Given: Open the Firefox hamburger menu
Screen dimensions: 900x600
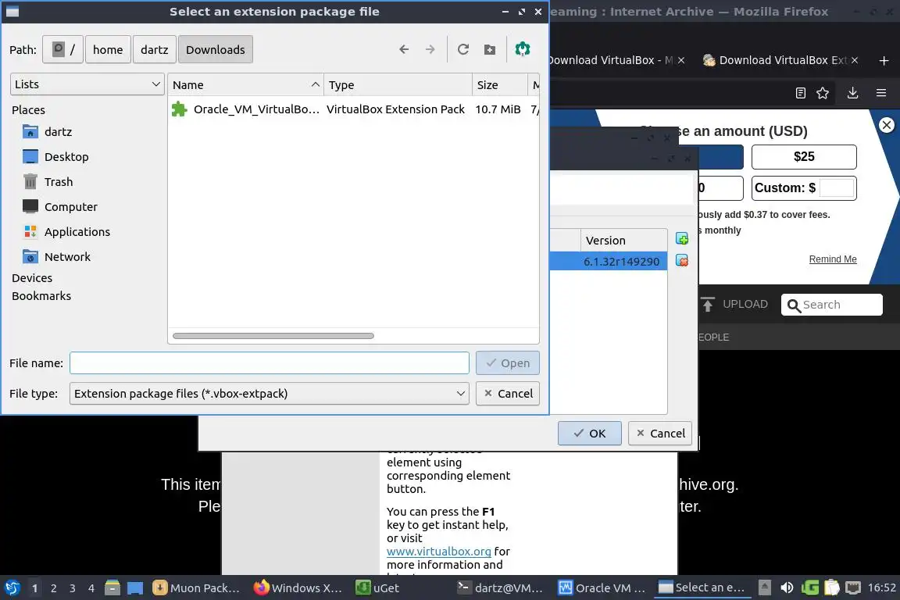Looking at the screenshot, I should (x=881, y=93).
